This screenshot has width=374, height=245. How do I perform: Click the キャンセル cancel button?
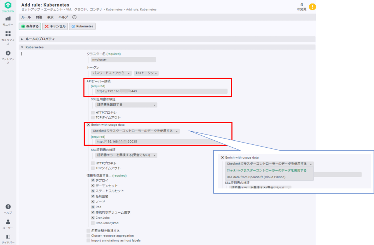coord(55,26)
